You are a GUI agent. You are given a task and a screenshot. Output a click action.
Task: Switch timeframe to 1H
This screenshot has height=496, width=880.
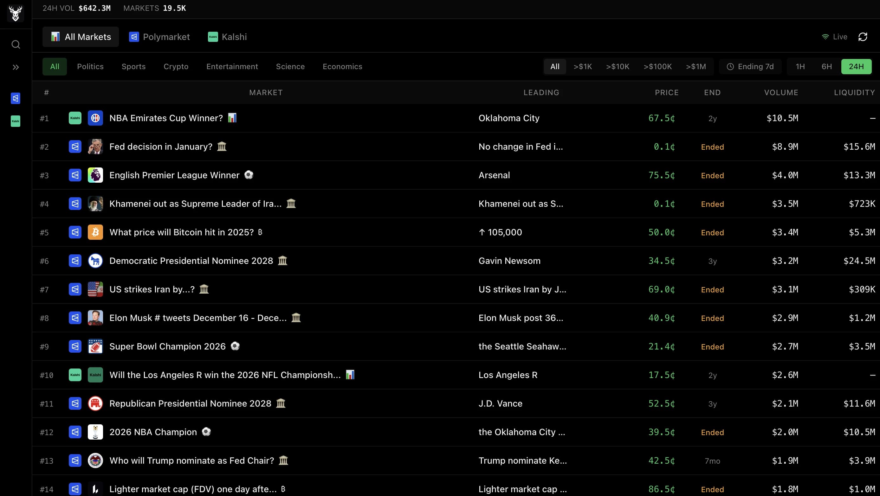click(x=800, y=66)
